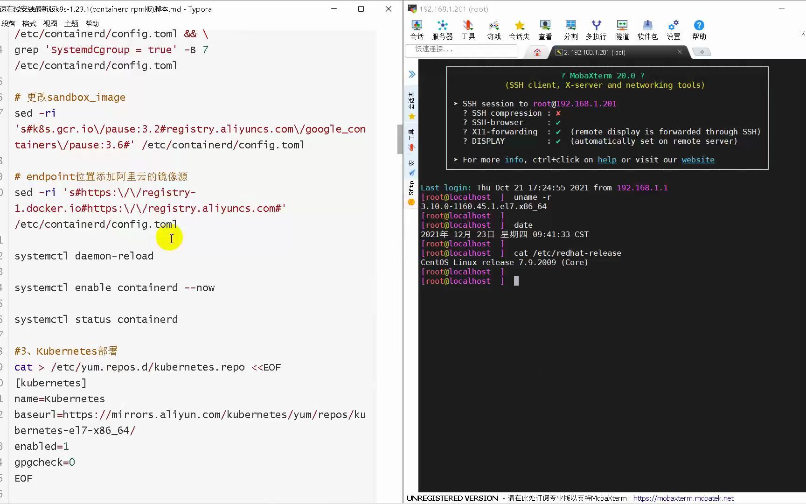
Task: Click the 分割 (Split) toolbar icon
Action: tap(570, 30)
